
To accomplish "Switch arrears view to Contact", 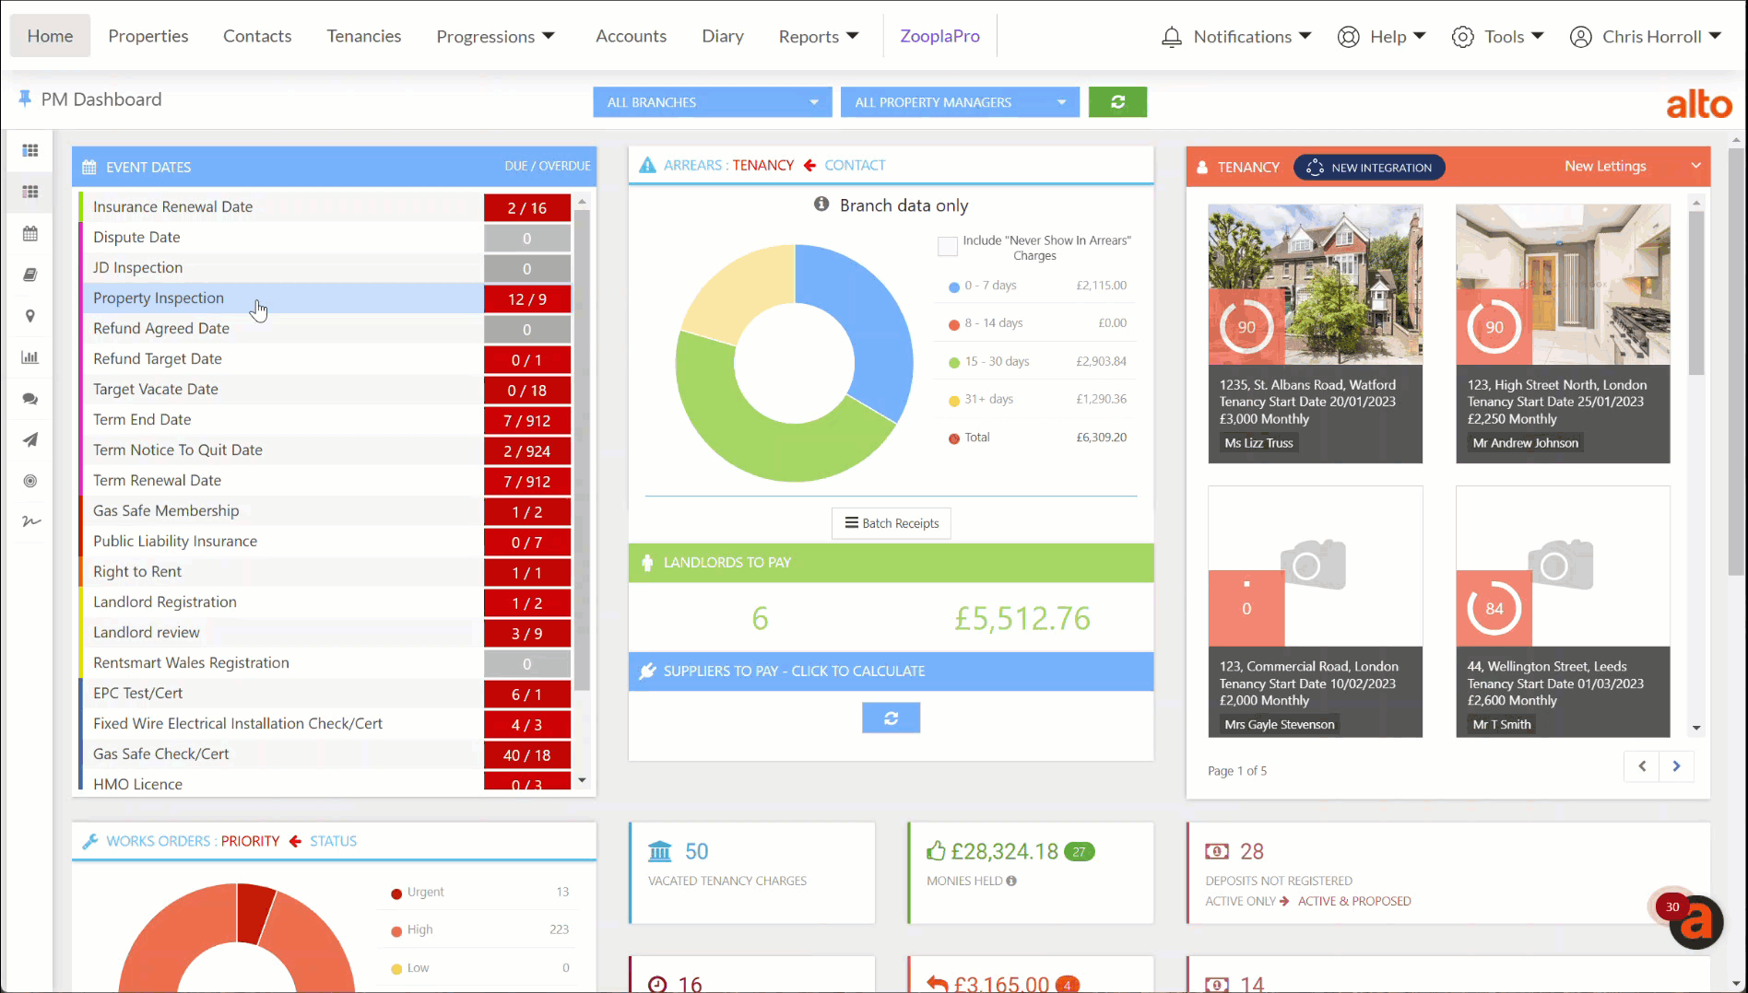I will click(855, 165).
